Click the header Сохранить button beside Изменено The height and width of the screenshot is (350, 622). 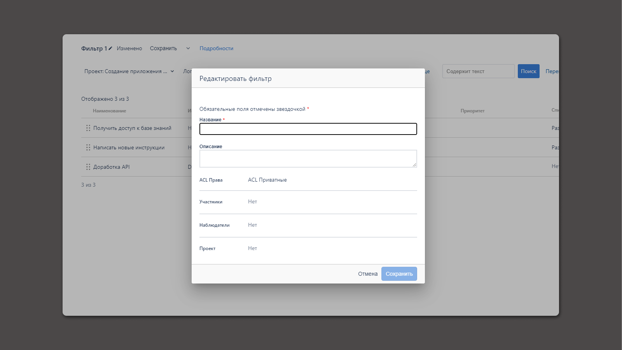pyautogui.click(x=163, y=48)
